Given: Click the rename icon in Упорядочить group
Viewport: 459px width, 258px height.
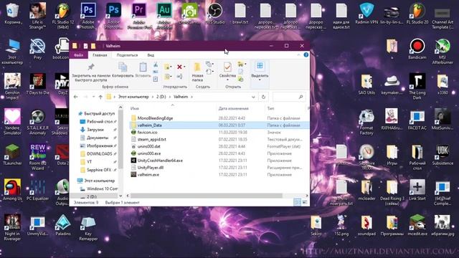Looking at the screenshot, I should [x=179, y=77].
